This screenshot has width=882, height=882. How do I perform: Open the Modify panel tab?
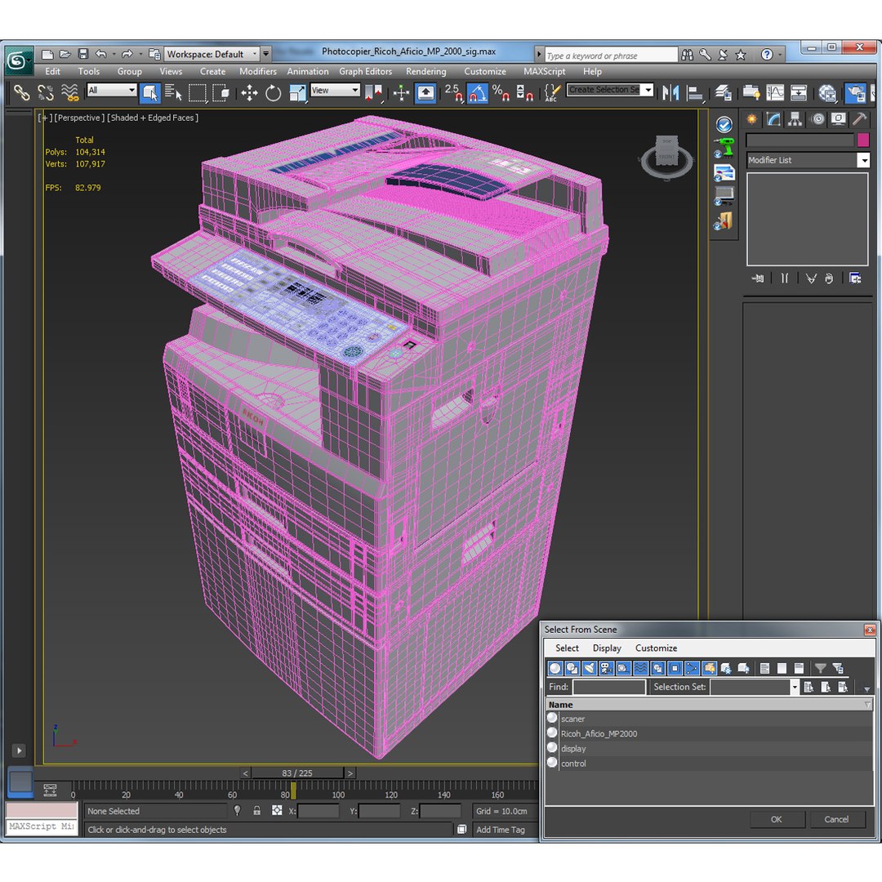coord(773,118)
